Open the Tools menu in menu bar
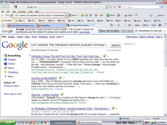Viewport: 167px width, 125px height. 30,11
